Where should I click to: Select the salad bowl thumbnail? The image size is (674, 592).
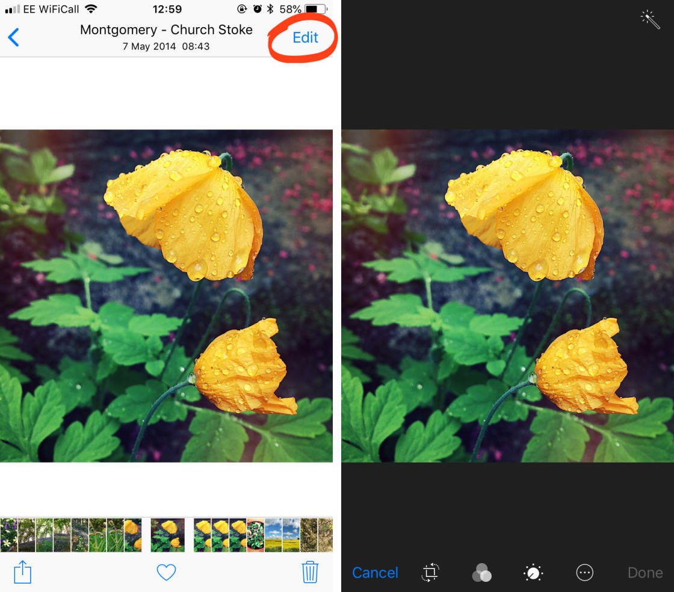point(255,535)
